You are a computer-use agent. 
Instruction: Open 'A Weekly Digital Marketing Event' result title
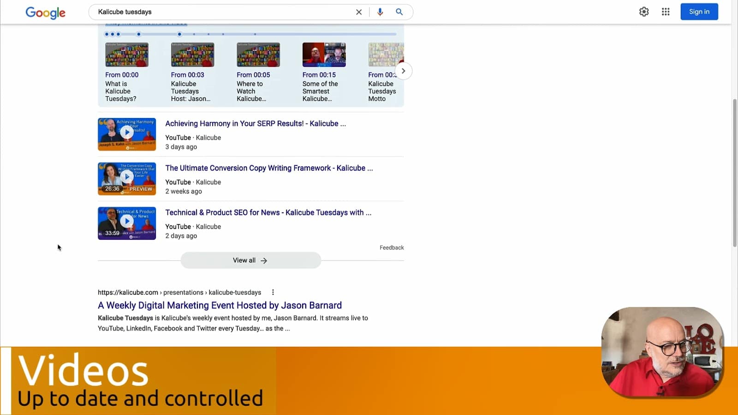click(220, 305)
